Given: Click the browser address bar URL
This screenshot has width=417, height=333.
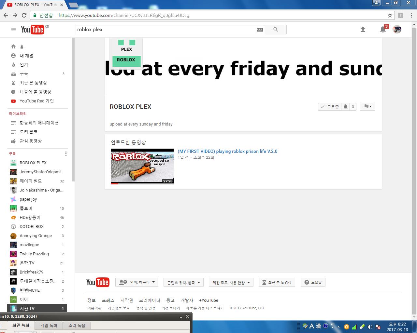Looking at the screenshot, I should pyautogui.click(x=124, y=15).
